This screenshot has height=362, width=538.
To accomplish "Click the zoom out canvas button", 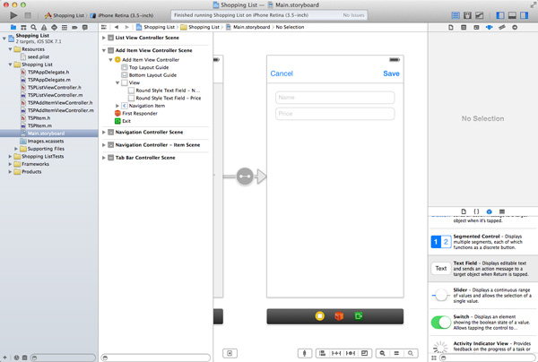I will (383, 353).
